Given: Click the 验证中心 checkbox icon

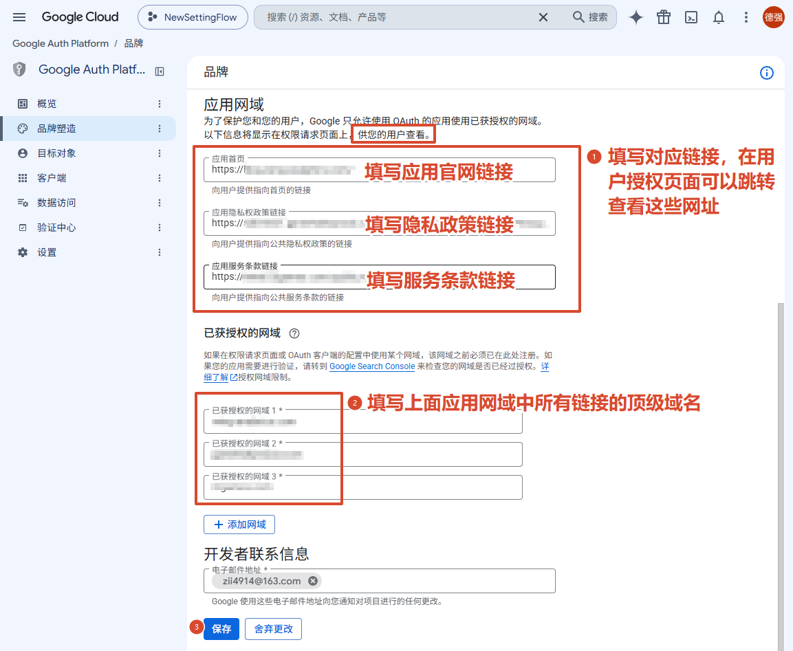Looking at the screenshot, I should (x=23, y=228).
